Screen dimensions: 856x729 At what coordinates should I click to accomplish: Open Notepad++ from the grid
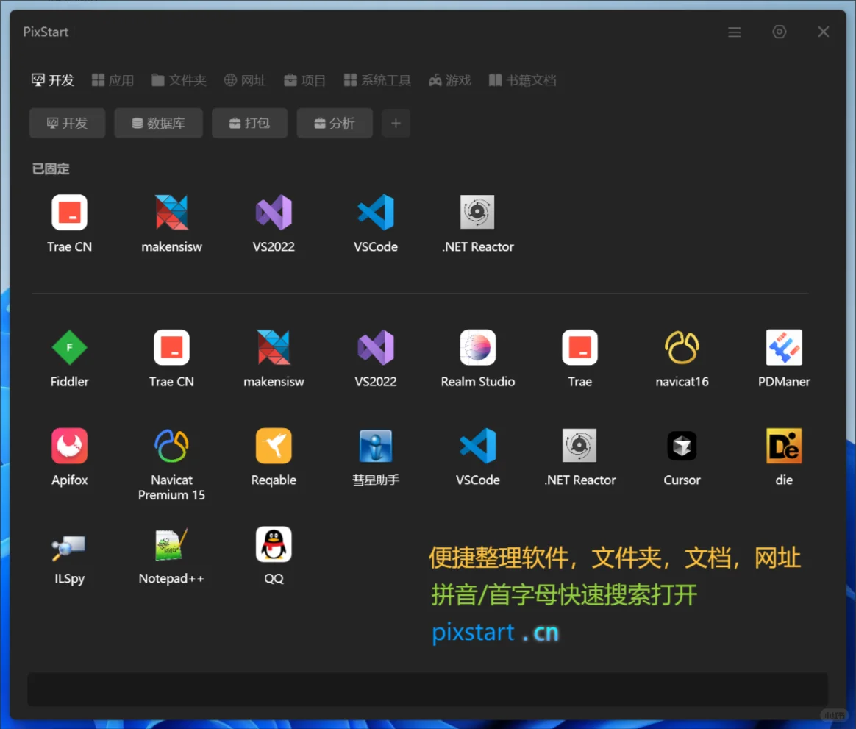[171, 544]
